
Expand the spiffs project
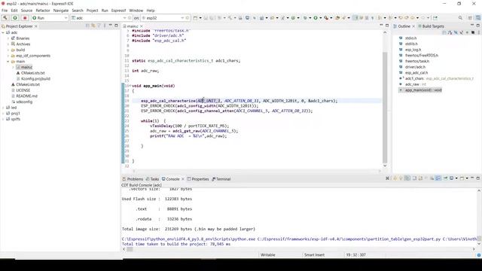3,119
